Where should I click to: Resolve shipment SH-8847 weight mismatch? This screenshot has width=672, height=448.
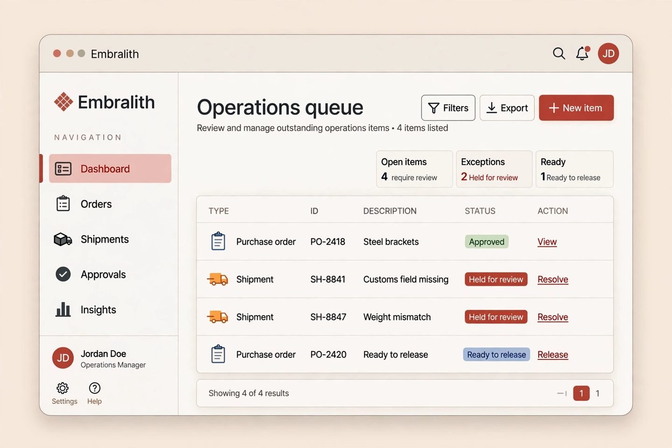point(553,317)
